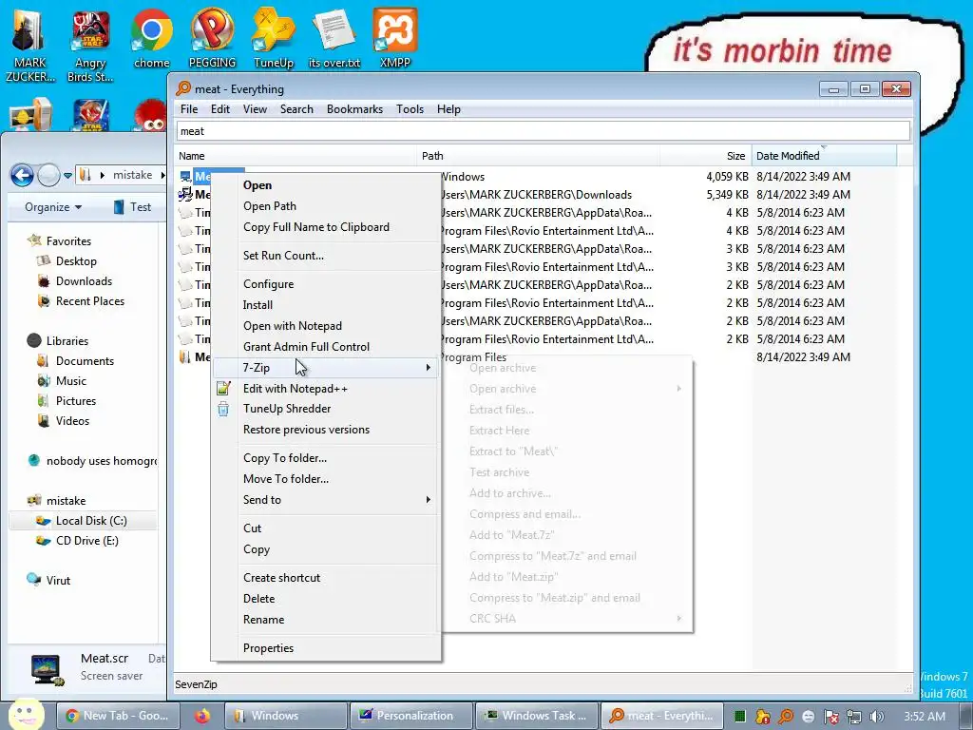Open the Bookmarks menu in Everything
The width and height of the screenshot is (973, 730).
click(354, 109)
